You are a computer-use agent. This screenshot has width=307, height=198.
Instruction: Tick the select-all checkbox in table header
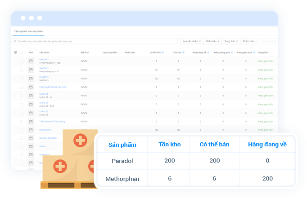(x=21, y=53)
